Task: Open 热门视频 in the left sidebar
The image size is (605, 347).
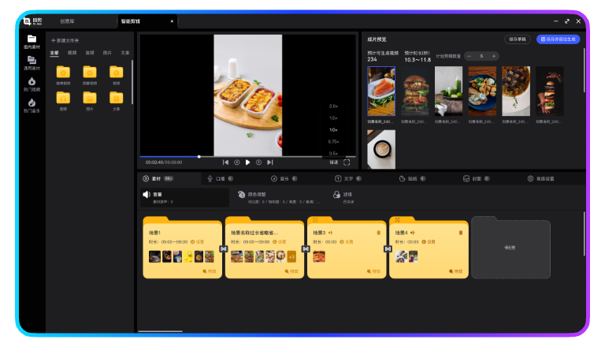Action: point(32,84)
